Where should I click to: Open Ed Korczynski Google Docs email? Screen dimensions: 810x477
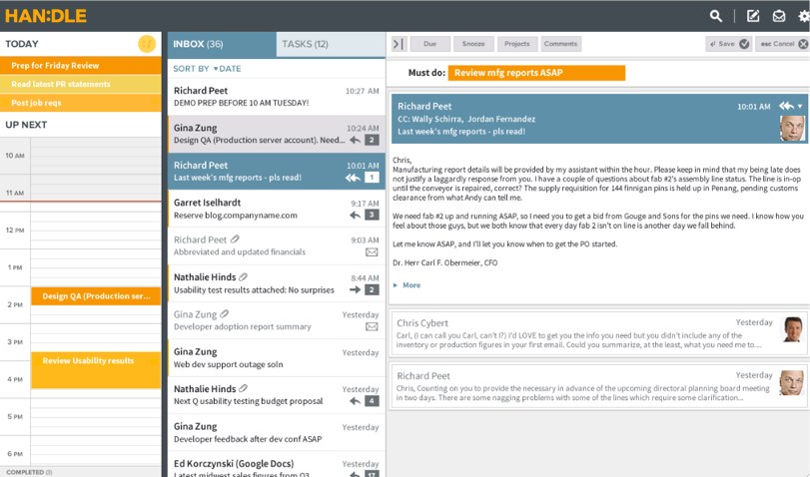[x=277, y=465]
